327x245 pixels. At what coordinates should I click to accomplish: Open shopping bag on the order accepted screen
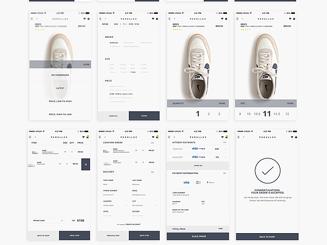[296, 137]
